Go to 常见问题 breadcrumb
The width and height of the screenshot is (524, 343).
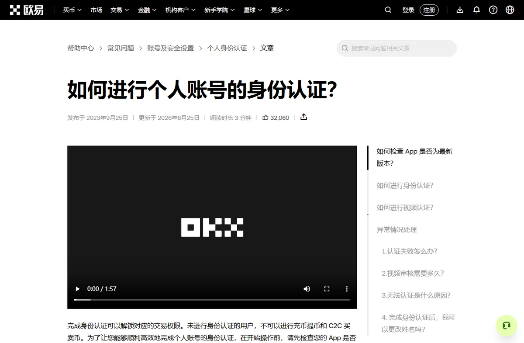click(x=121, y=48)
